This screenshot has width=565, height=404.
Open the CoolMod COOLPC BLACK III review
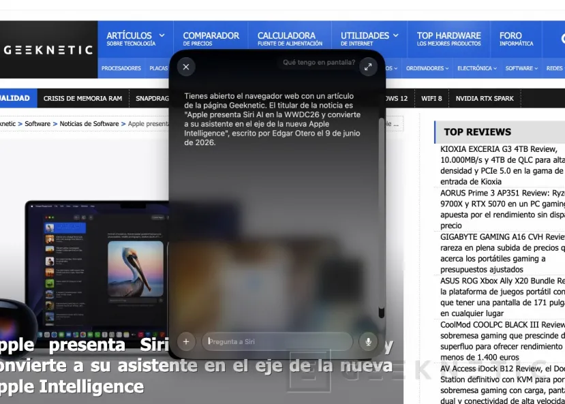coord(502,341)
